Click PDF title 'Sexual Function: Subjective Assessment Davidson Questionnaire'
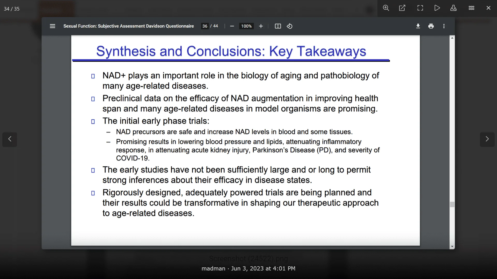 pos(129,26)
